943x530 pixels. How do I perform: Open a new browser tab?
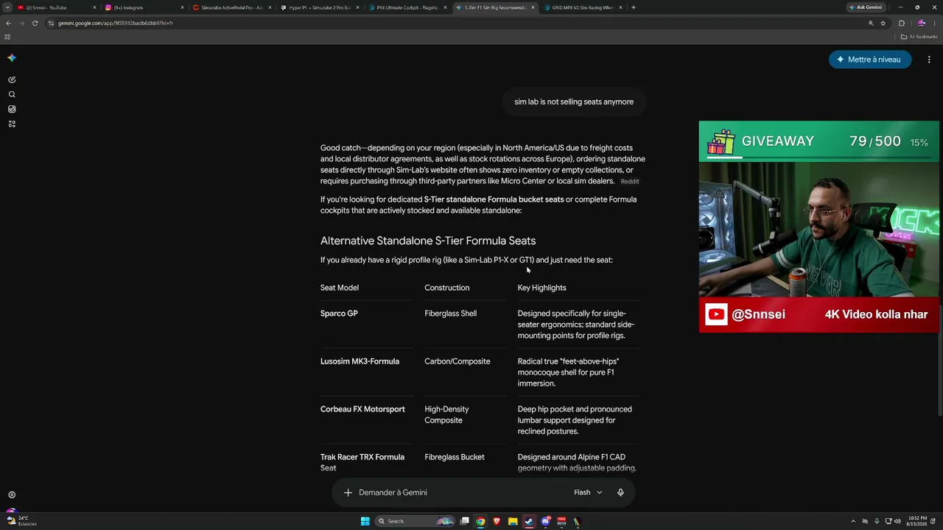point(634,7)
